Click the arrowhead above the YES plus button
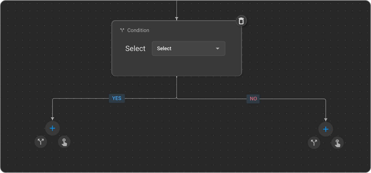The width and height of the screenshot is (371, 173). 52,119
